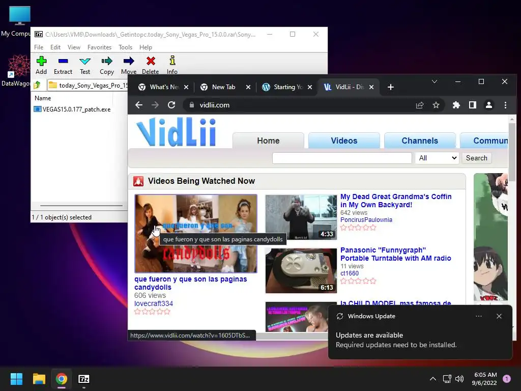The width and height of the screenshot is (521, 391).
Task: Open the Favorites menu in 7-Zip
Action: click(x=99, y=47)
